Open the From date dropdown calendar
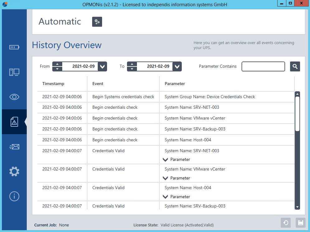This screenshot has width=310, height=232. click(102, 66)
